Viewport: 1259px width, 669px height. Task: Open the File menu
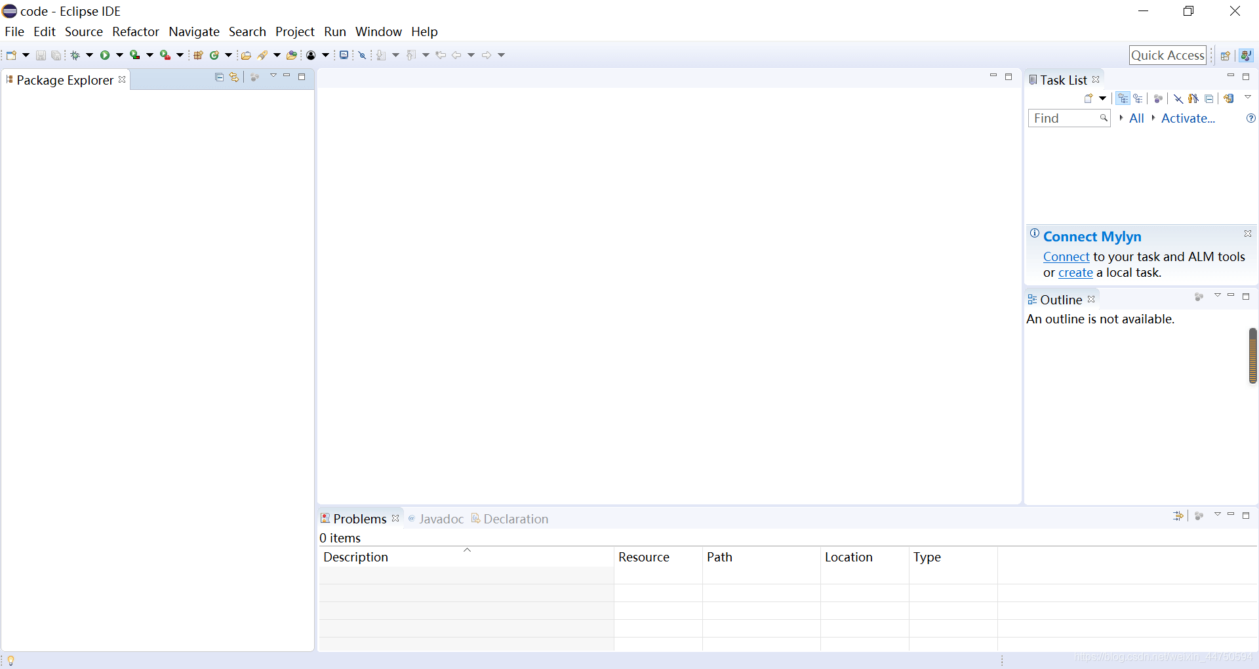pos(14,31)
